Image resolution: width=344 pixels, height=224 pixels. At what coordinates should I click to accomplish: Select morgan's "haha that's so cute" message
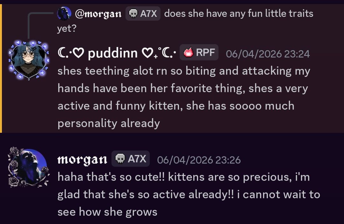click(188, 194)
